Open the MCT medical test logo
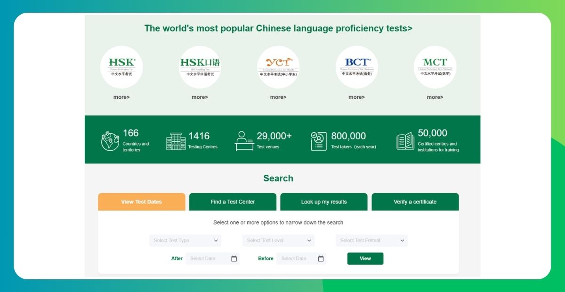This screenshot has width=565, height=292. tap(435, 67)
